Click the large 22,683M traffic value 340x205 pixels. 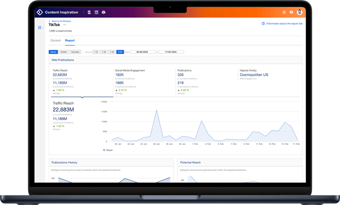click(63, 110)
